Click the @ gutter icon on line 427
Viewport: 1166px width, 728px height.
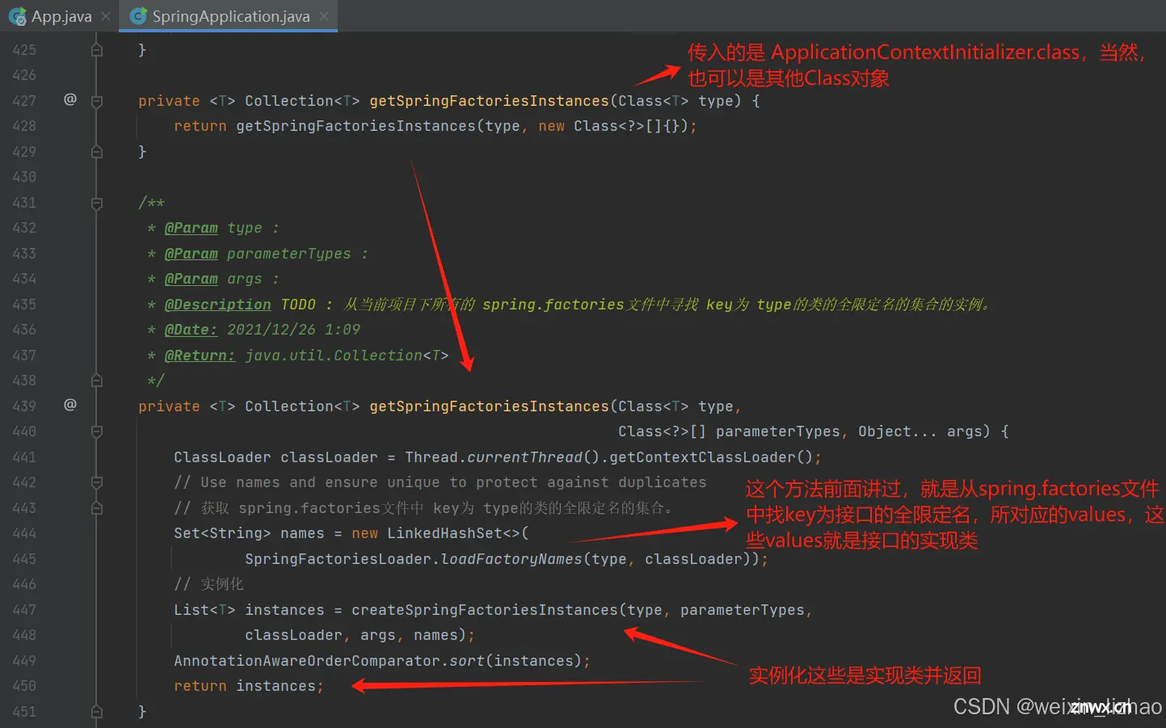[70, 99]
